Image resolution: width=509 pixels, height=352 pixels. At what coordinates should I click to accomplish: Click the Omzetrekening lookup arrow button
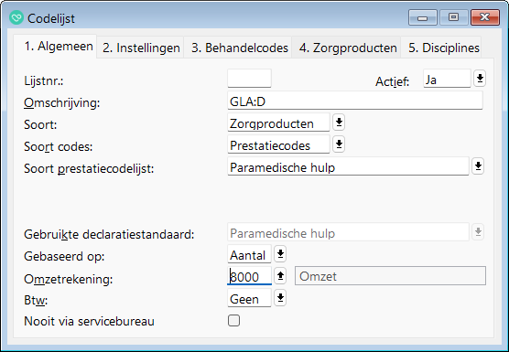click(x=280, y=276)
